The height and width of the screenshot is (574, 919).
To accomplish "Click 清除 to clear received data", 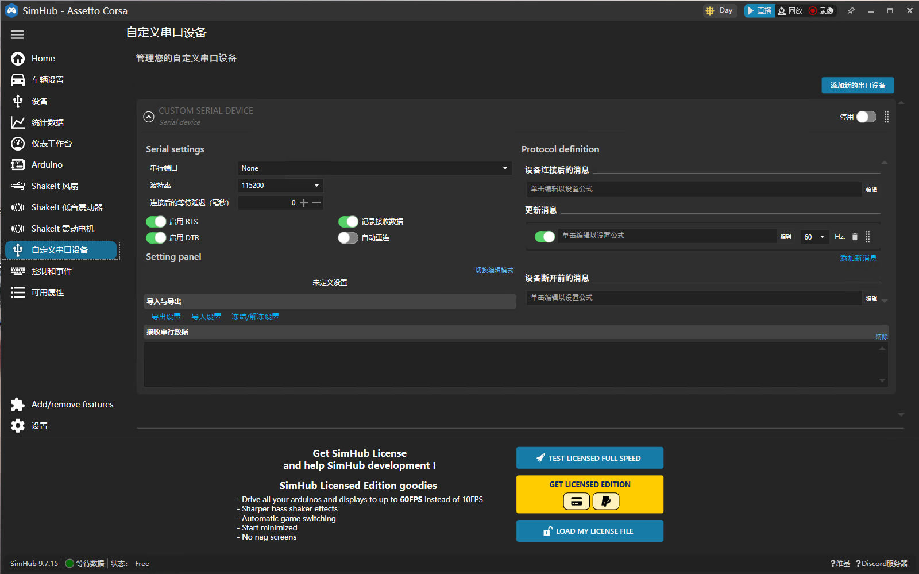I will 882,337.
